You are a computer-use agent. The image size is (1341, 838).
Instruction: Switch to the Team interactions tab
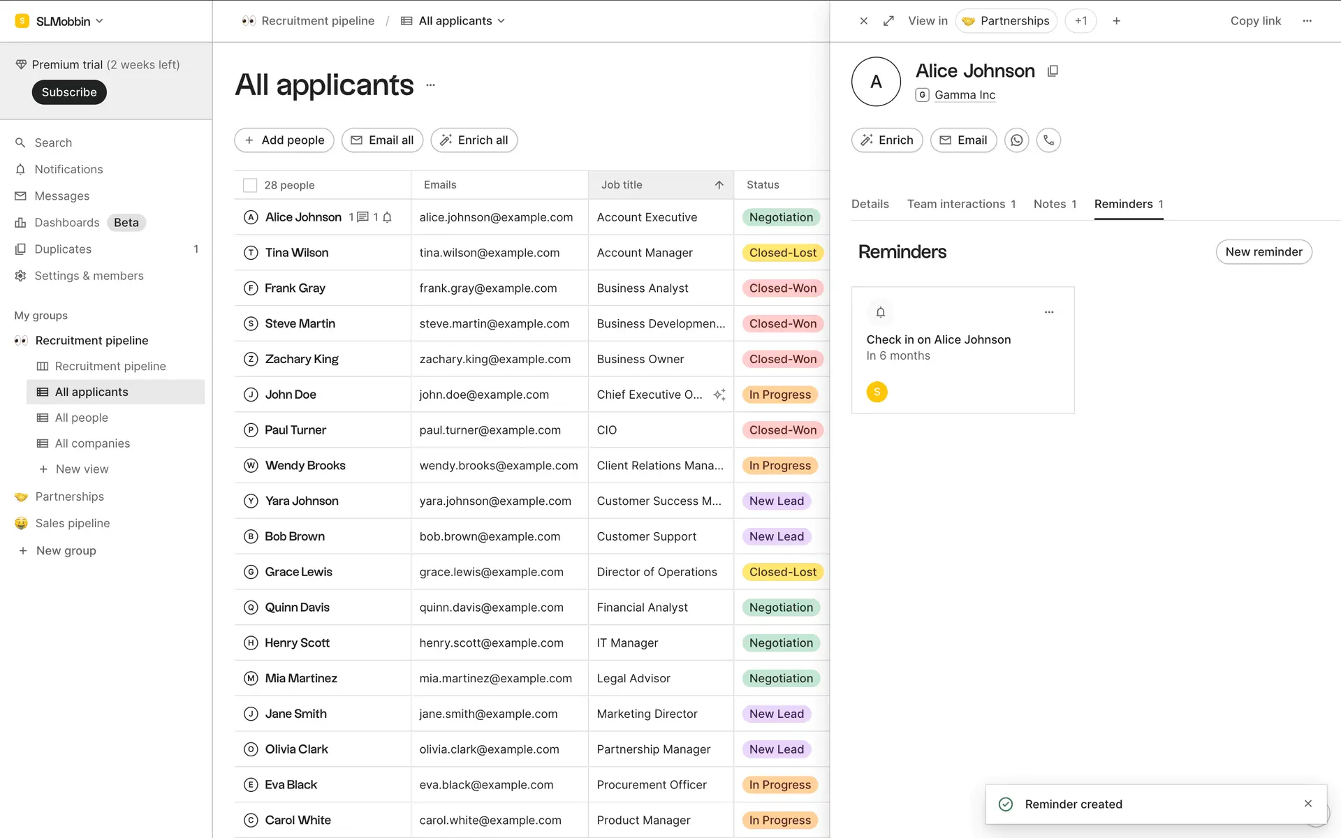tap(960, 204)
